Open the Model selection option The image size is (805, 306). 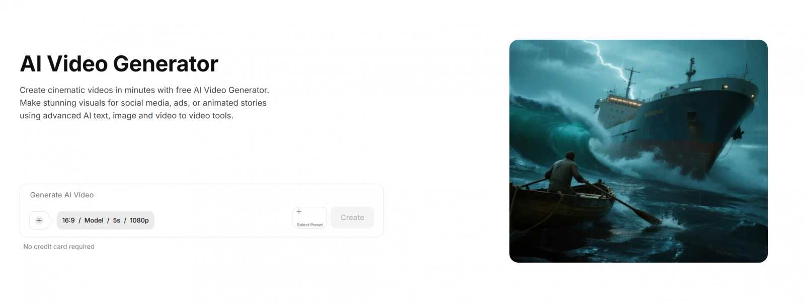pos(94,220)
